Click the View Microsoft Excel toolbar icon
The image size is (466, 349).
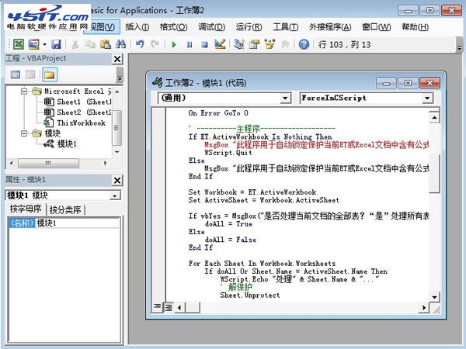(x=19, y=44)
